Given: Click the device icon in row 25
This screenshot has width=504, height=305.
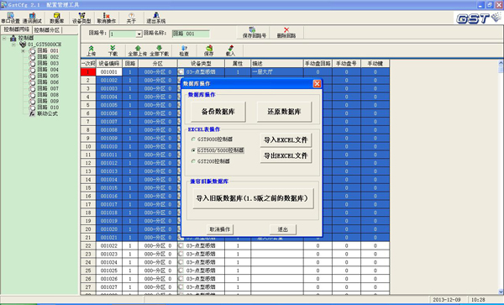Looking at the screenshot, I should coord(181,271).
